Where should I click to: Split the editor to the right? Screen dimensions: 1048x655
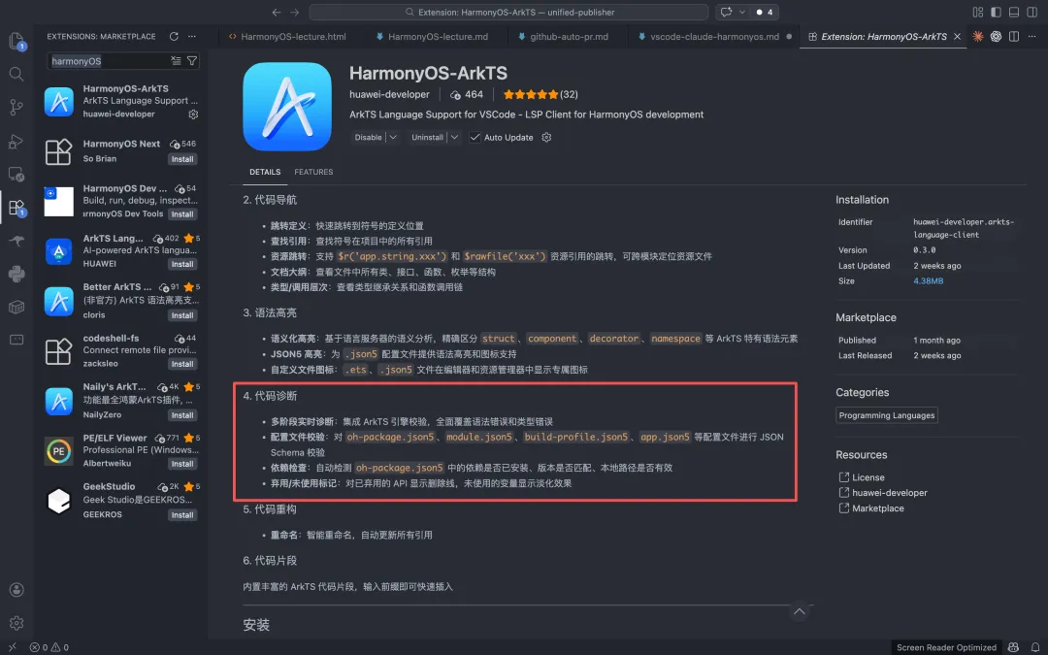point(1014,36)
